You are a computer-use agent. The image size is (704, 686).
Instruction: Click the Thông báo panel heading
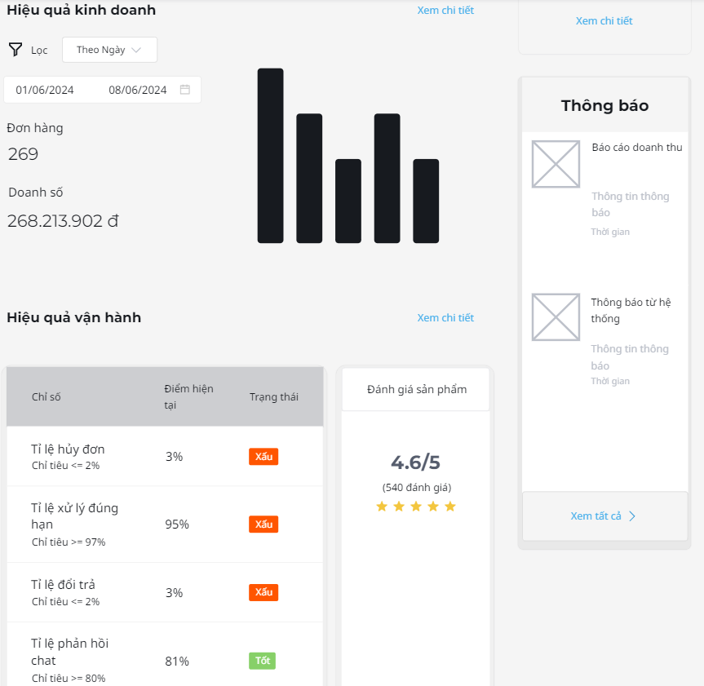point(604,105)
